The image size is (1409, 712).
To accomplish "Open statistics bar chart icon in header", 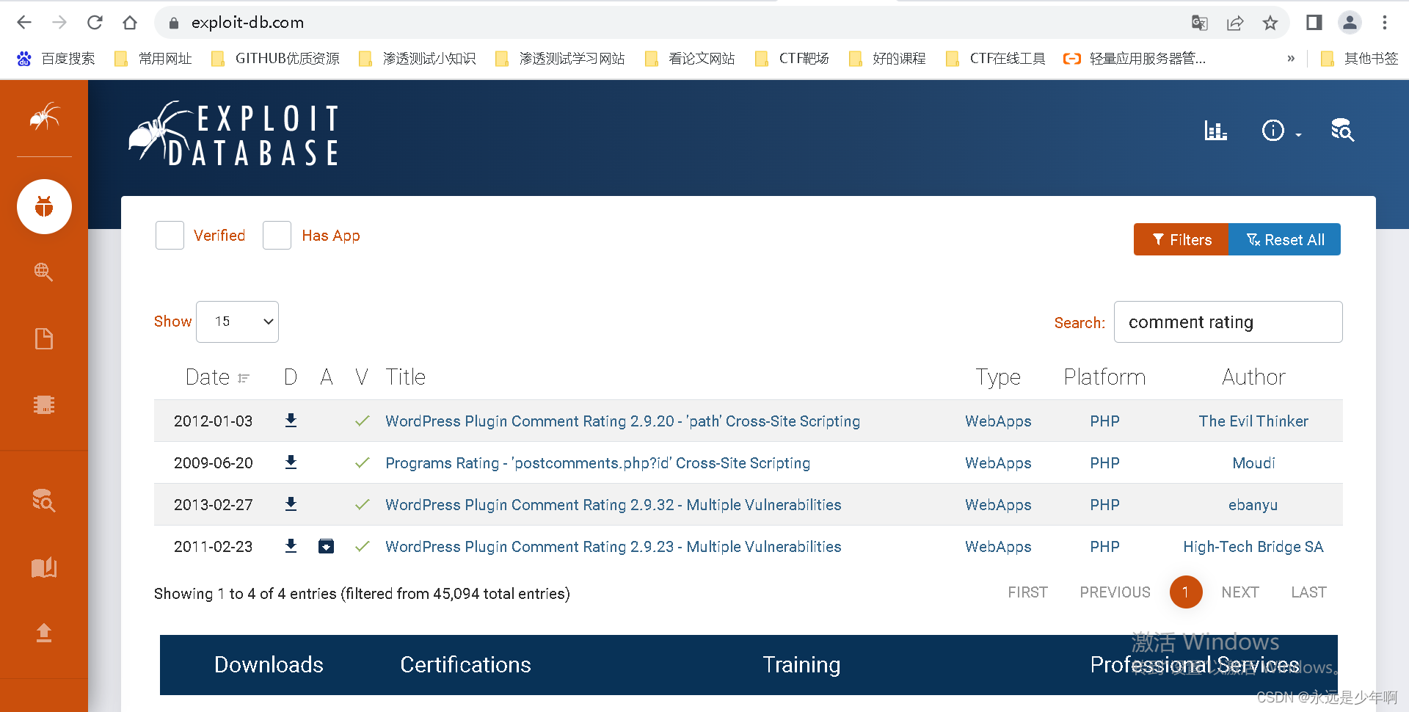I will 1215,131.
